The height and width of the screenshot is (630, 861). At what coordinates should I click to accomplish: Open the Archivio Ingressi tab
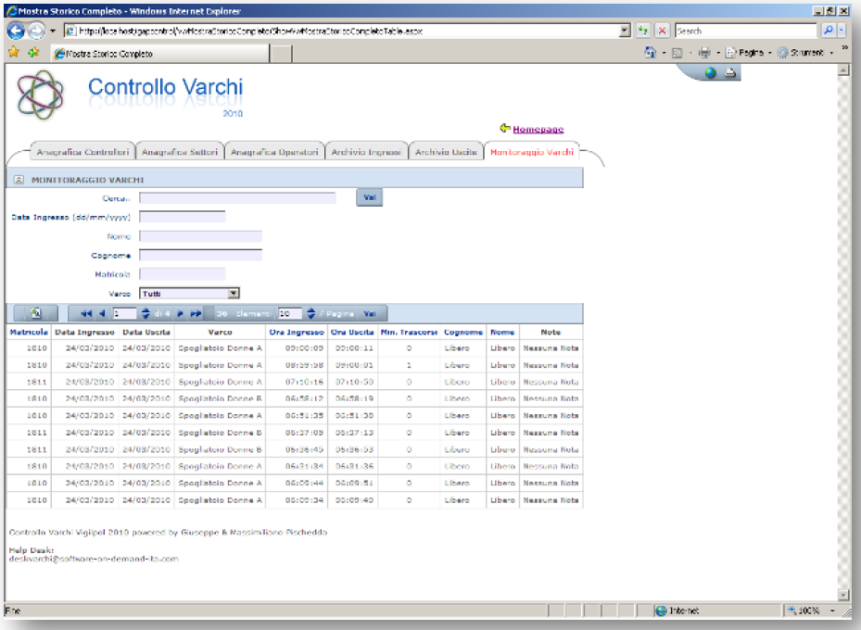pos(366,152)
